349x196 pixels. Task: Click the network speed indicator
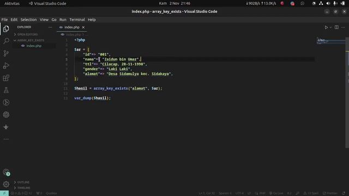coord(261,3)
